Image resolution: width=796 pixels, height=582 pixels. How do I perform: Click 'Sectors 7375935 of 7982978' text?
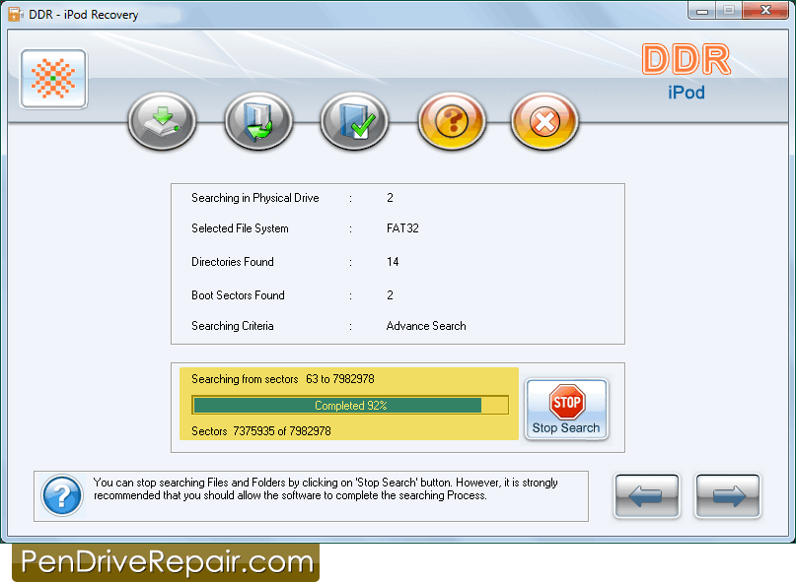pyautogui.click(x=261, y=431)
